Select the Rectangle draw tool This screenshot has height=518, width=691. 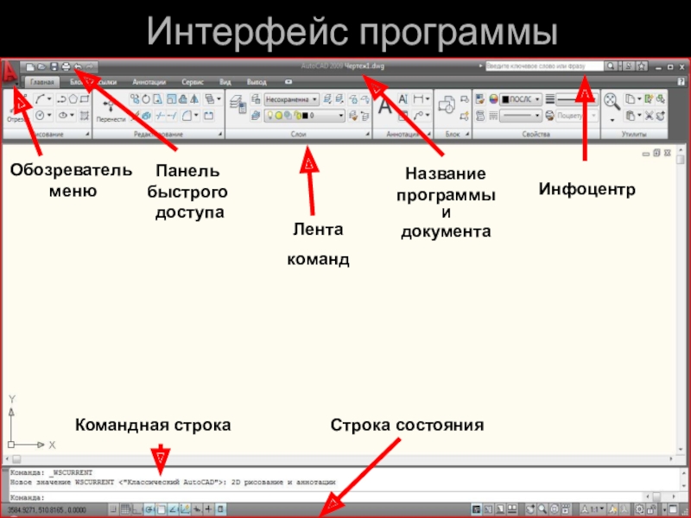pyautogui.click(x=84, y=99)
